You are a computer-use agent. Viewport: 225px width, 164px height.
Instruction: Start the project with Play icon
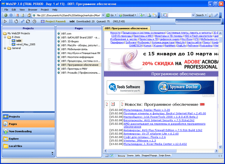[x=5, y=21]
